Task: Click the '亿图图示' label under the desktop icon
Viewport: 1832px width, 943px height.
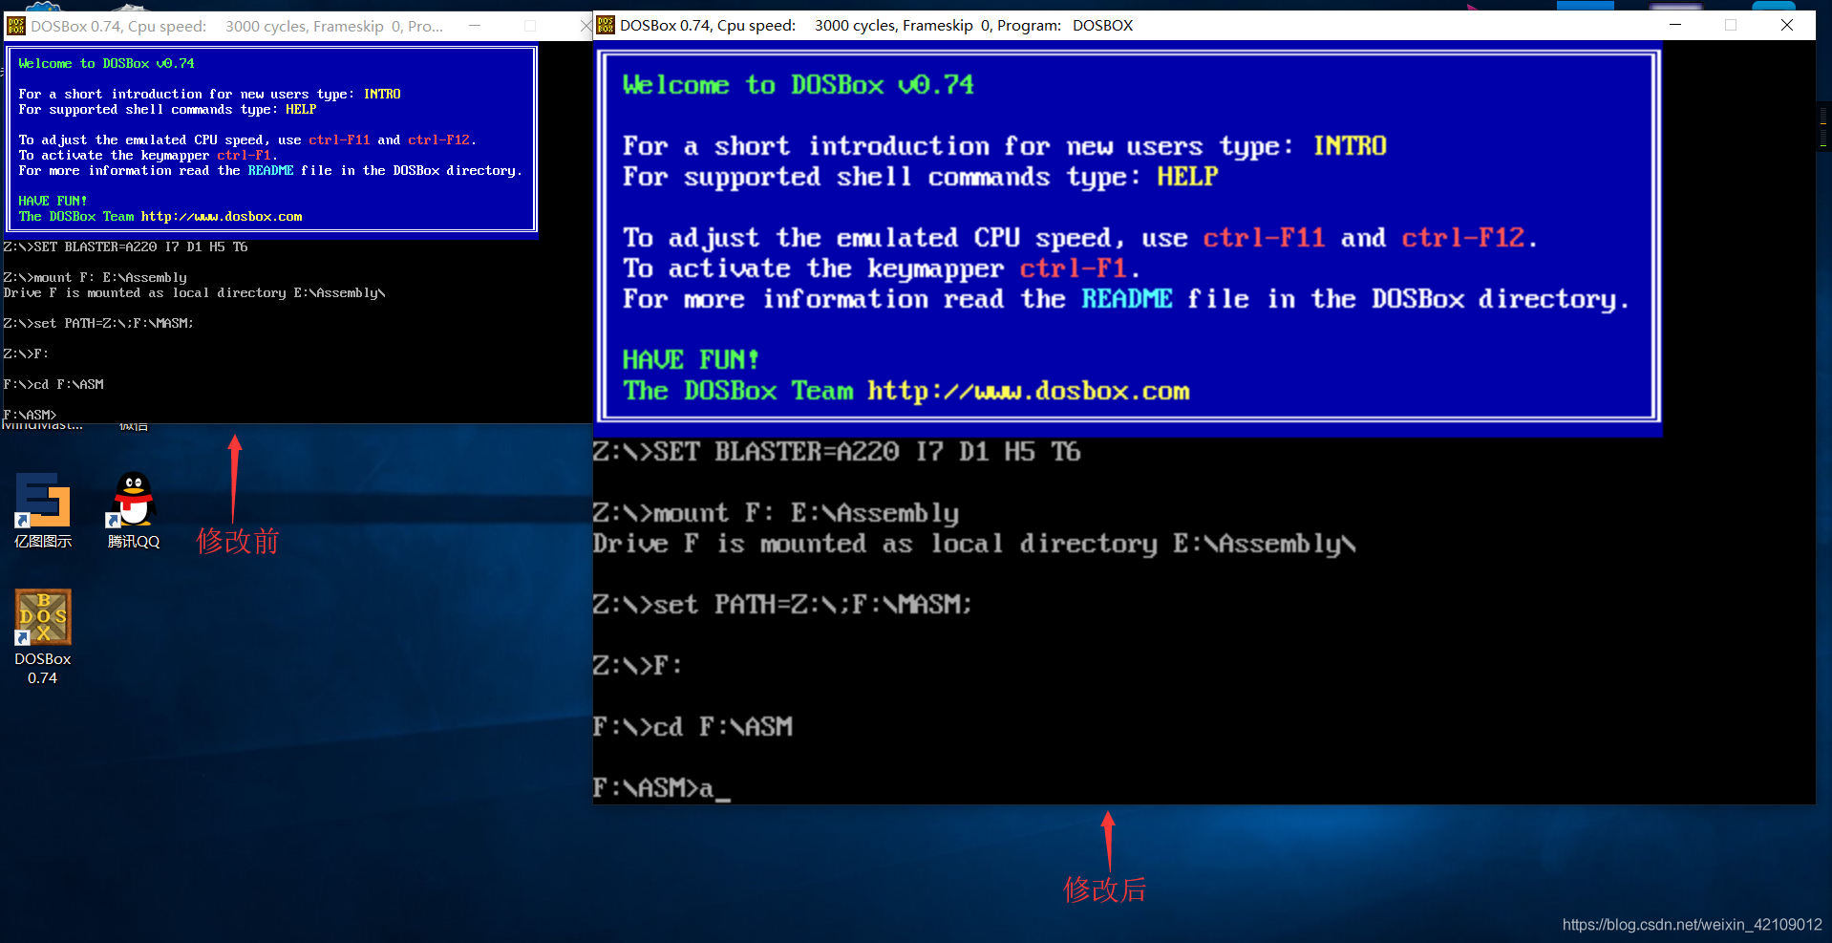Action: tap(43, 542)
